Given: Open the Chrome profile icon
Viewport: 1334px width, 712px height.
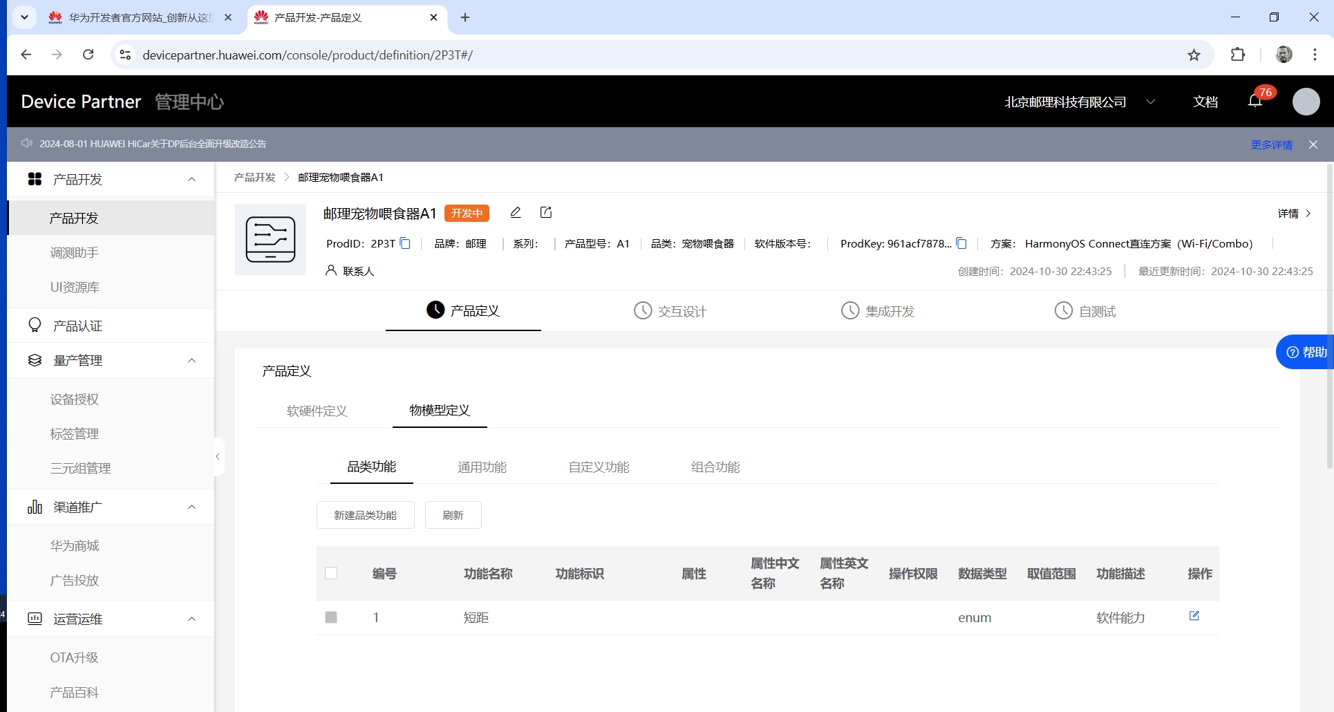Looking at the screenshot, I should coord(1284,55).
